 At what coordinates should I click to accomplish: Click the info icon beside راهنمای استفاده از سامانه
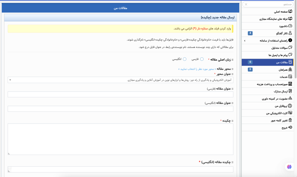pyautogui.click(x=290, y=40)
